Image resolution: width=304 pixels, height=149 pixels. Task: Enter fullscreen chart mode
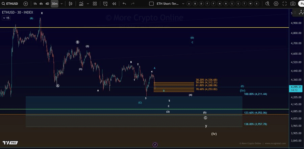(284, 4)
